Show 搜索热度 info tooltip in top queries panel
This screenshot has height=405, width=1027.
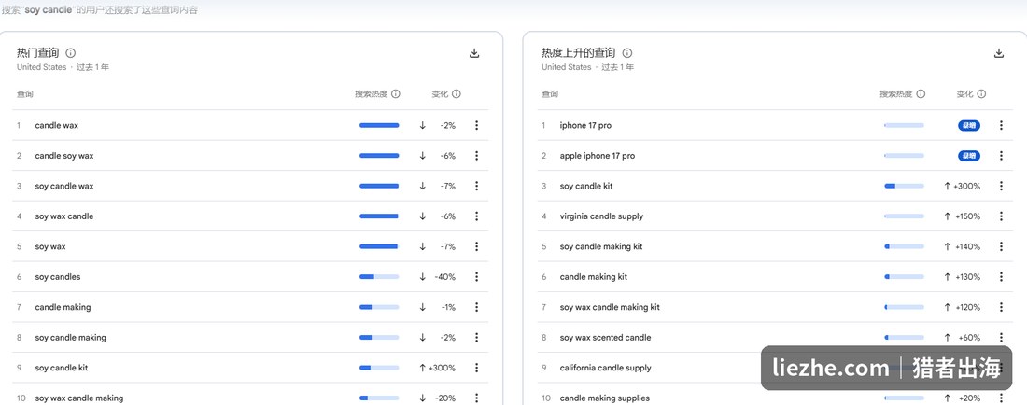(x=396, y=94)
